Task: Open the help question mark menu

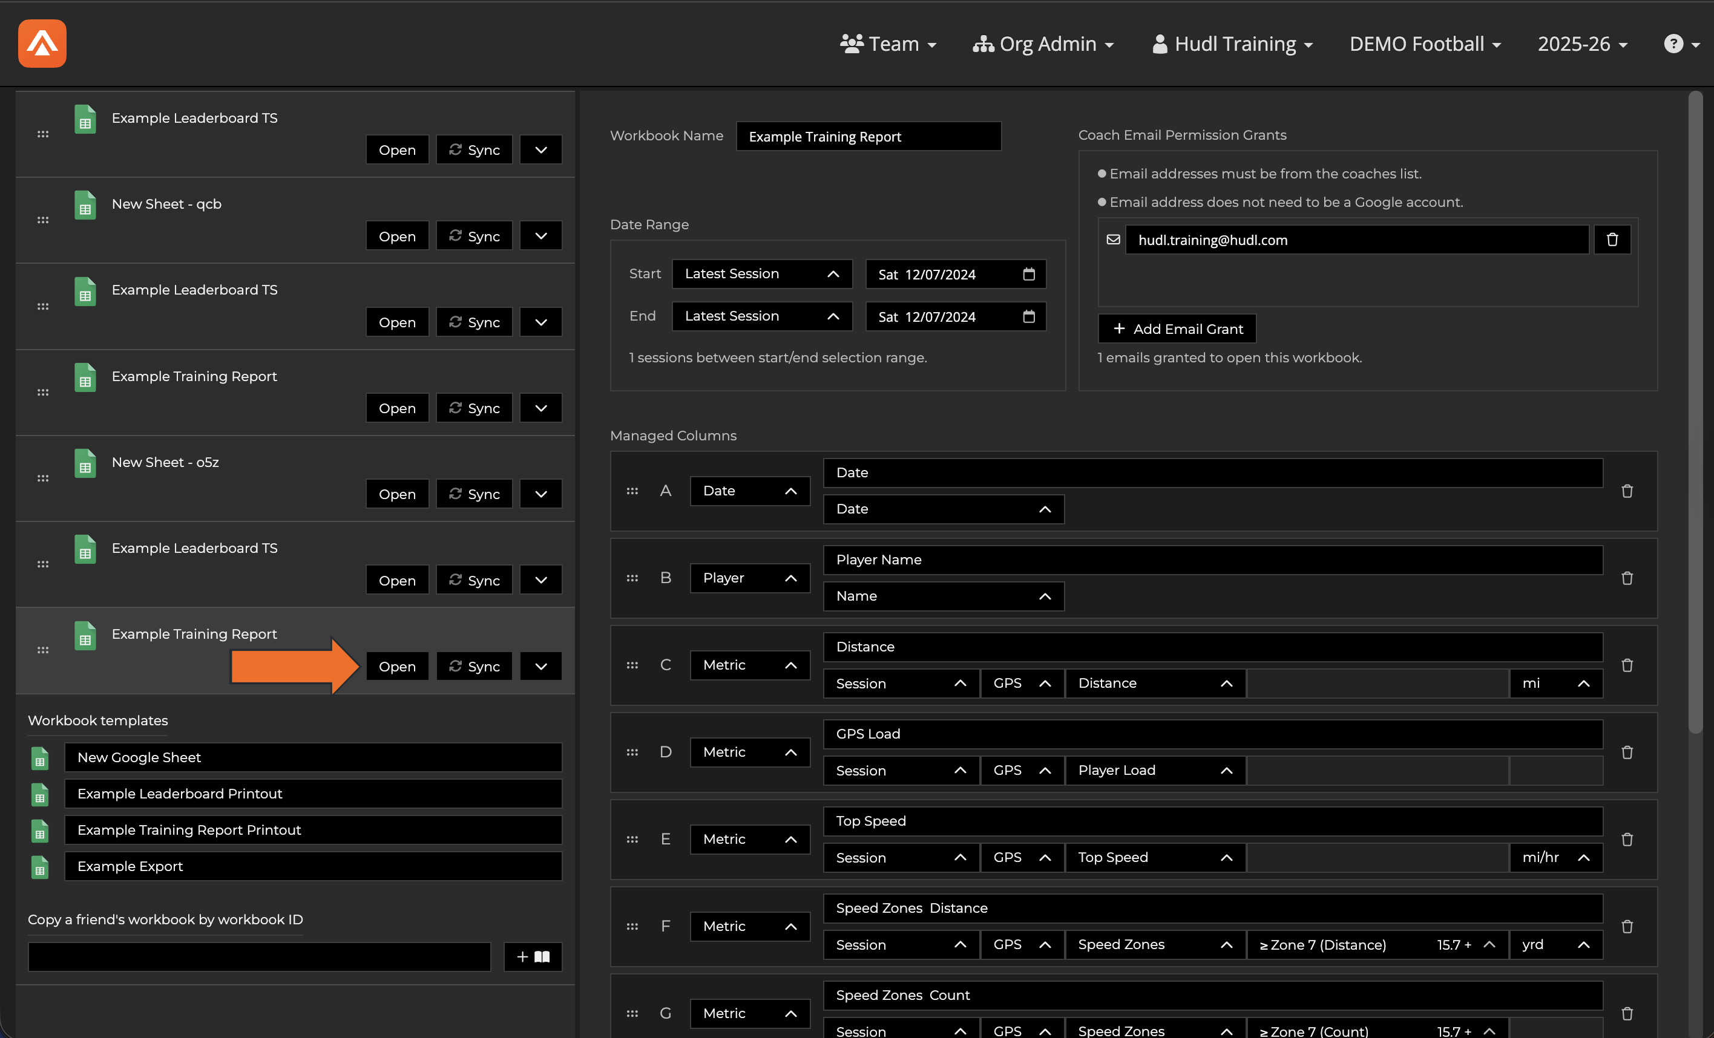Action: (x=1681, y=44)
